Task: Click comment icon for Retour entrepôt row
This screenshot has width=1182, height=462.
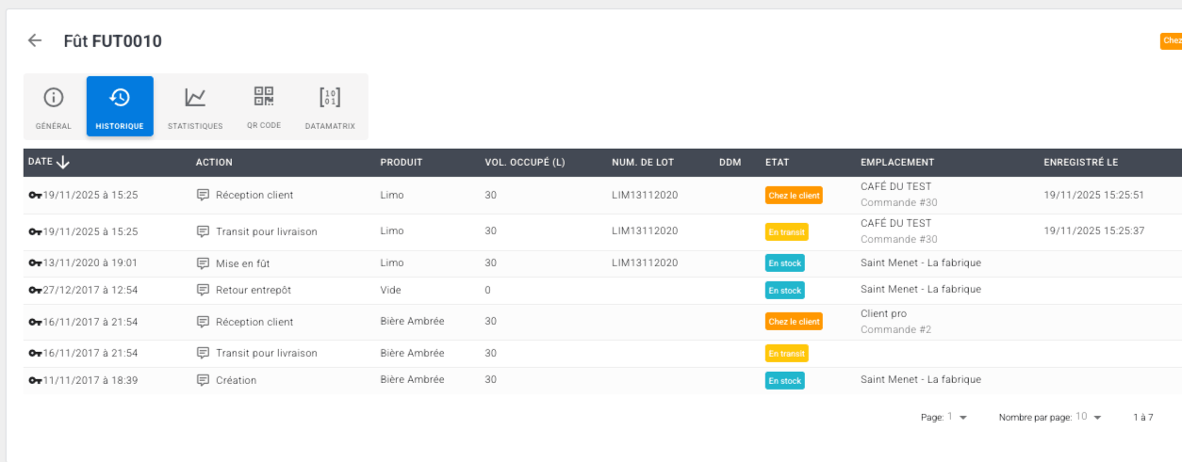Action: (x=203, y=290)
